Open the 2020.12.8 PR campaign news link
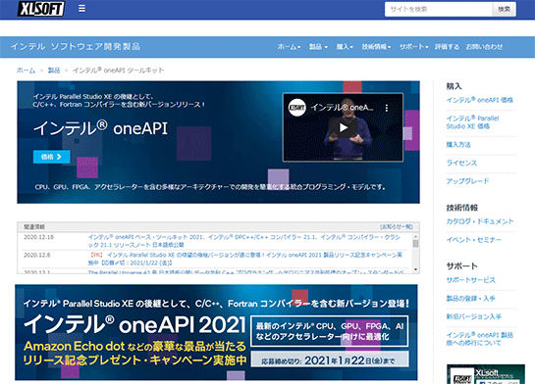Image resolution: width=535 pixels, height=384 pixels. point(245,259)
